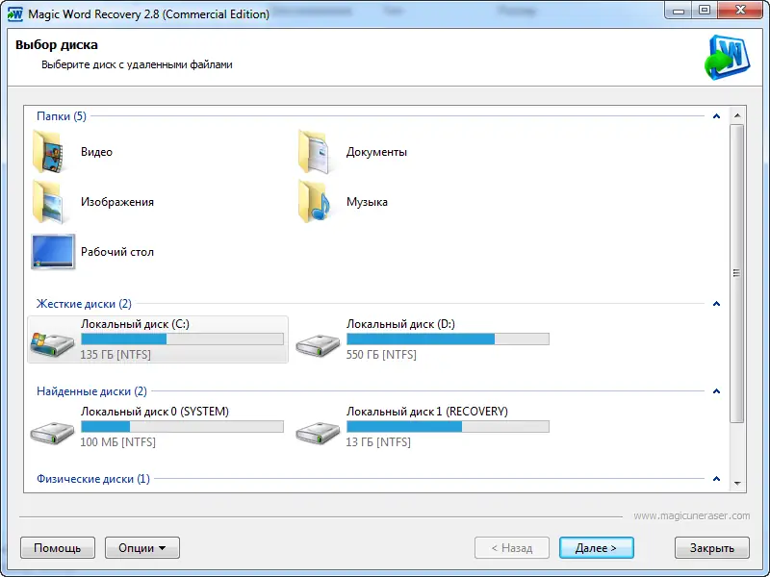This screenshot has width=770, height=577.
Task: Click the Magic Word Recovery title bar icon
Action: pyautogui.click(x=14, y=13)
